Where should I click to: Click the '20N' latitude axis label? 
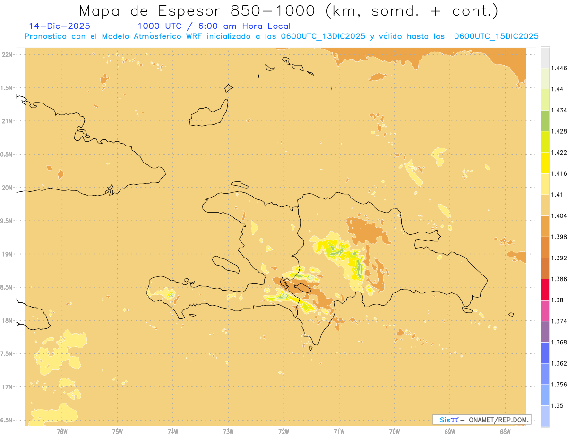click(x=7, y=188)
